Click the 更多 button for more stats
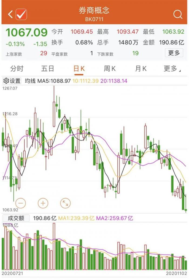Viewport: 189px width, 280px height. coord(174,53)
